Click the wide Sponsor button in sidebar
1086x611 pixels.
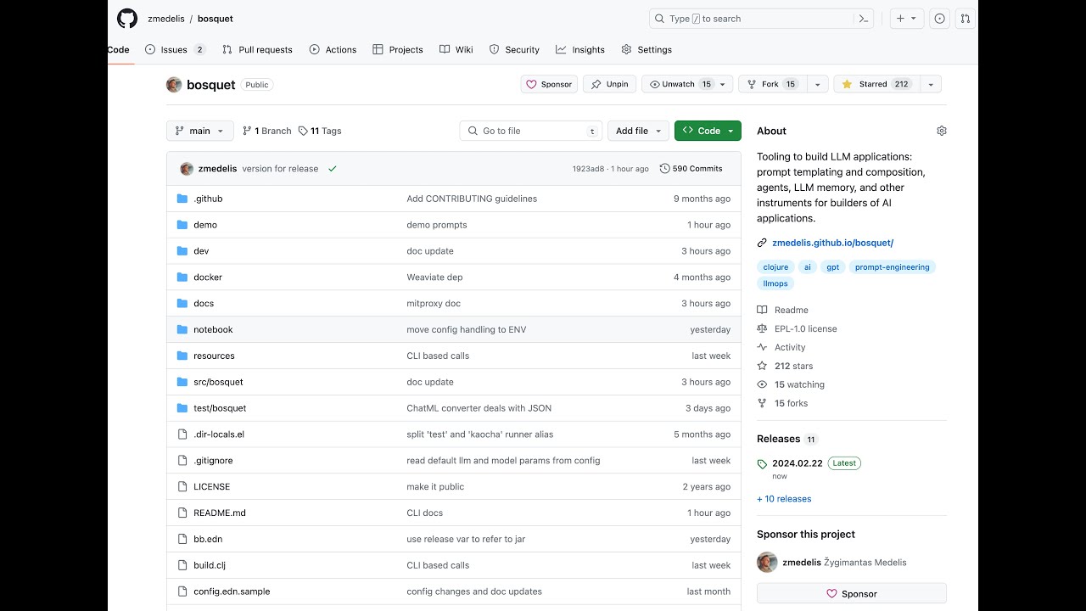[852, 593]
